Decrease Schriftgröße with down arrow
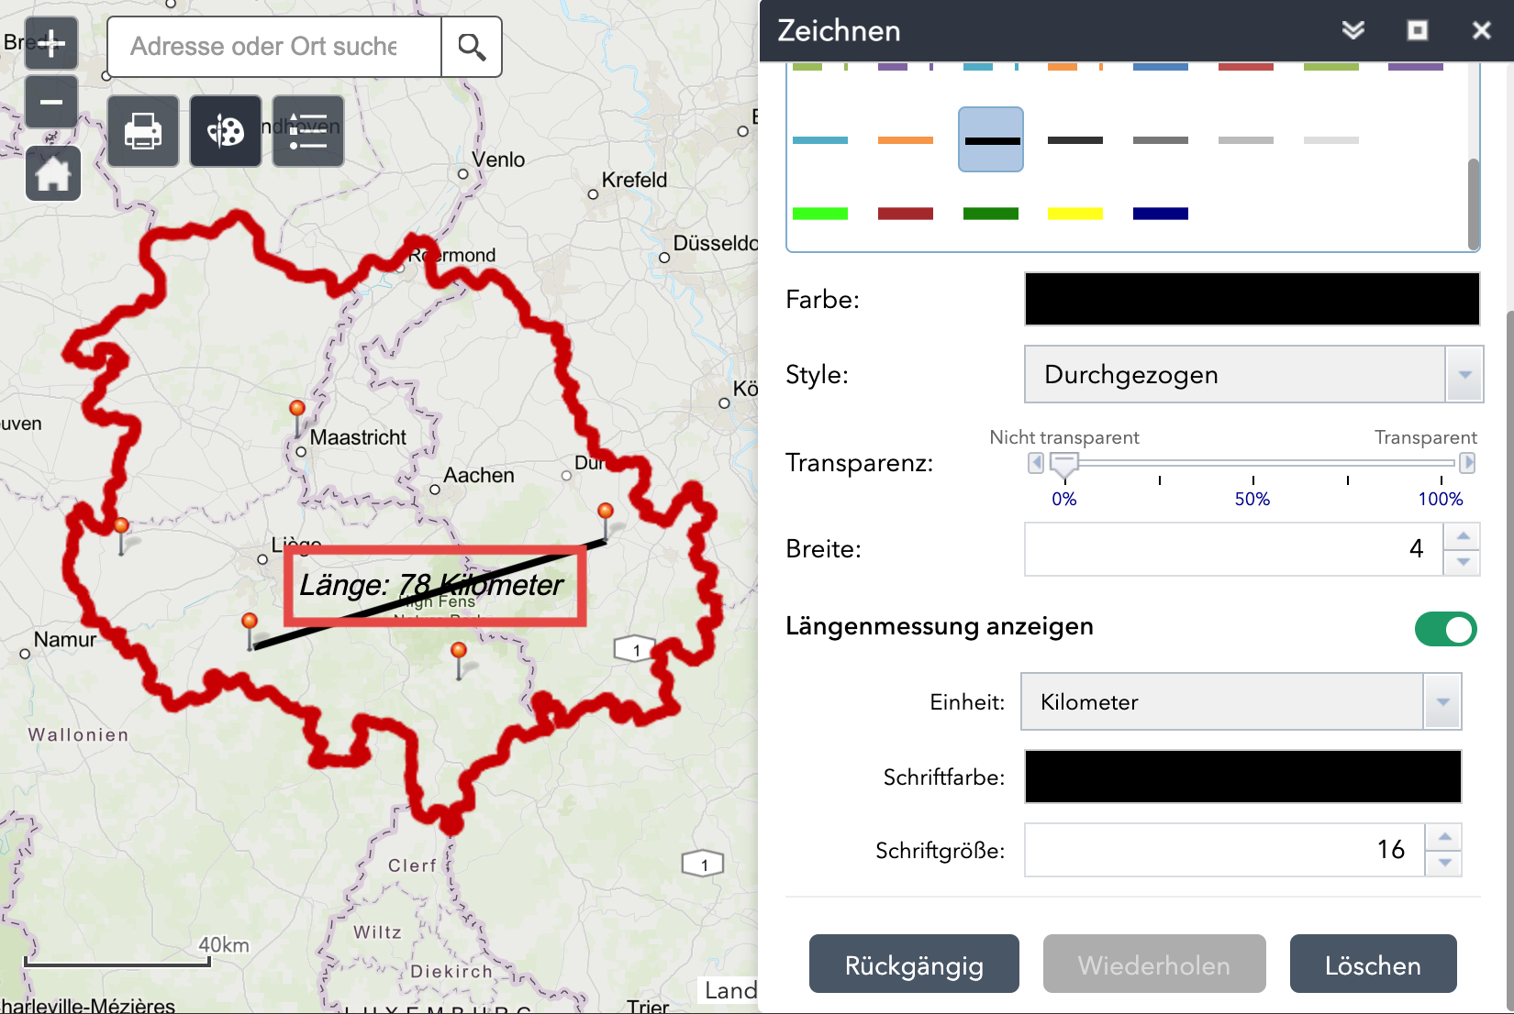 pos(1444,863)
